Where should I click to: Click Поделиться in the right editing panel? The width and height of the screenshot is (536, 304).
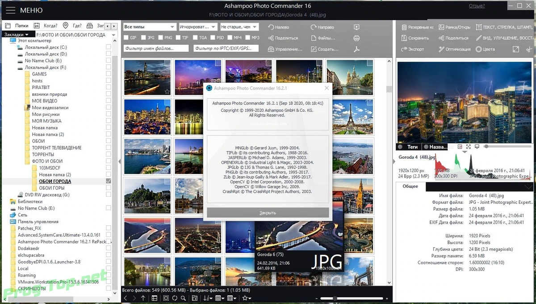(454, 38)
